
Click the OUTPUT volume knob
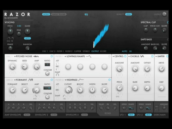(x=164, y=14)
